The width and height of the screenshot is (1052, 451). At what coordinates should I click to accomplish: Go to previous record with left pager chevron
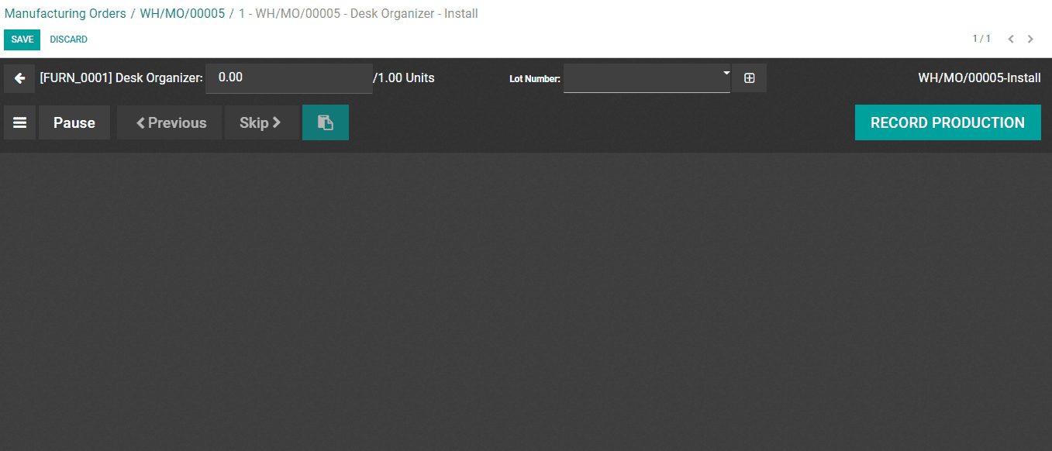tap(1011, 38)
